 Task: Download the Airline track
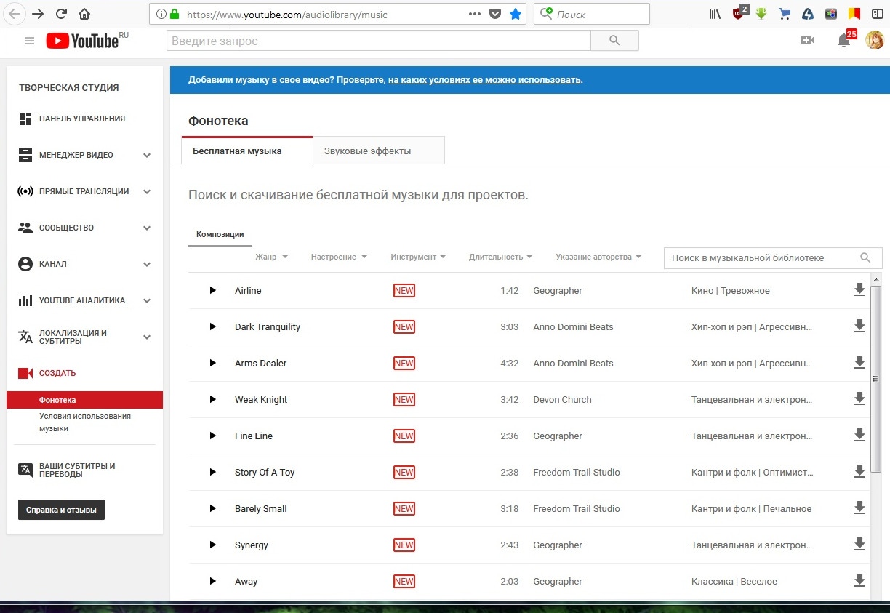[859, 290]
